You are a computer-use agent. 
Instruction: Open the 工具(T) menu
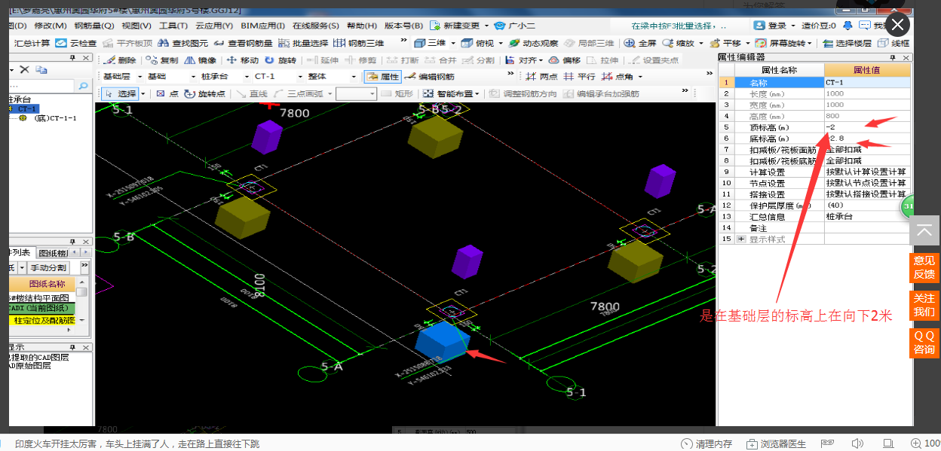point(173,25)
